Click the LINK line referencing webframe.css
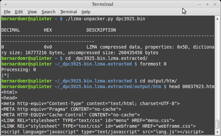221x136 pixels. pos(99,126)
